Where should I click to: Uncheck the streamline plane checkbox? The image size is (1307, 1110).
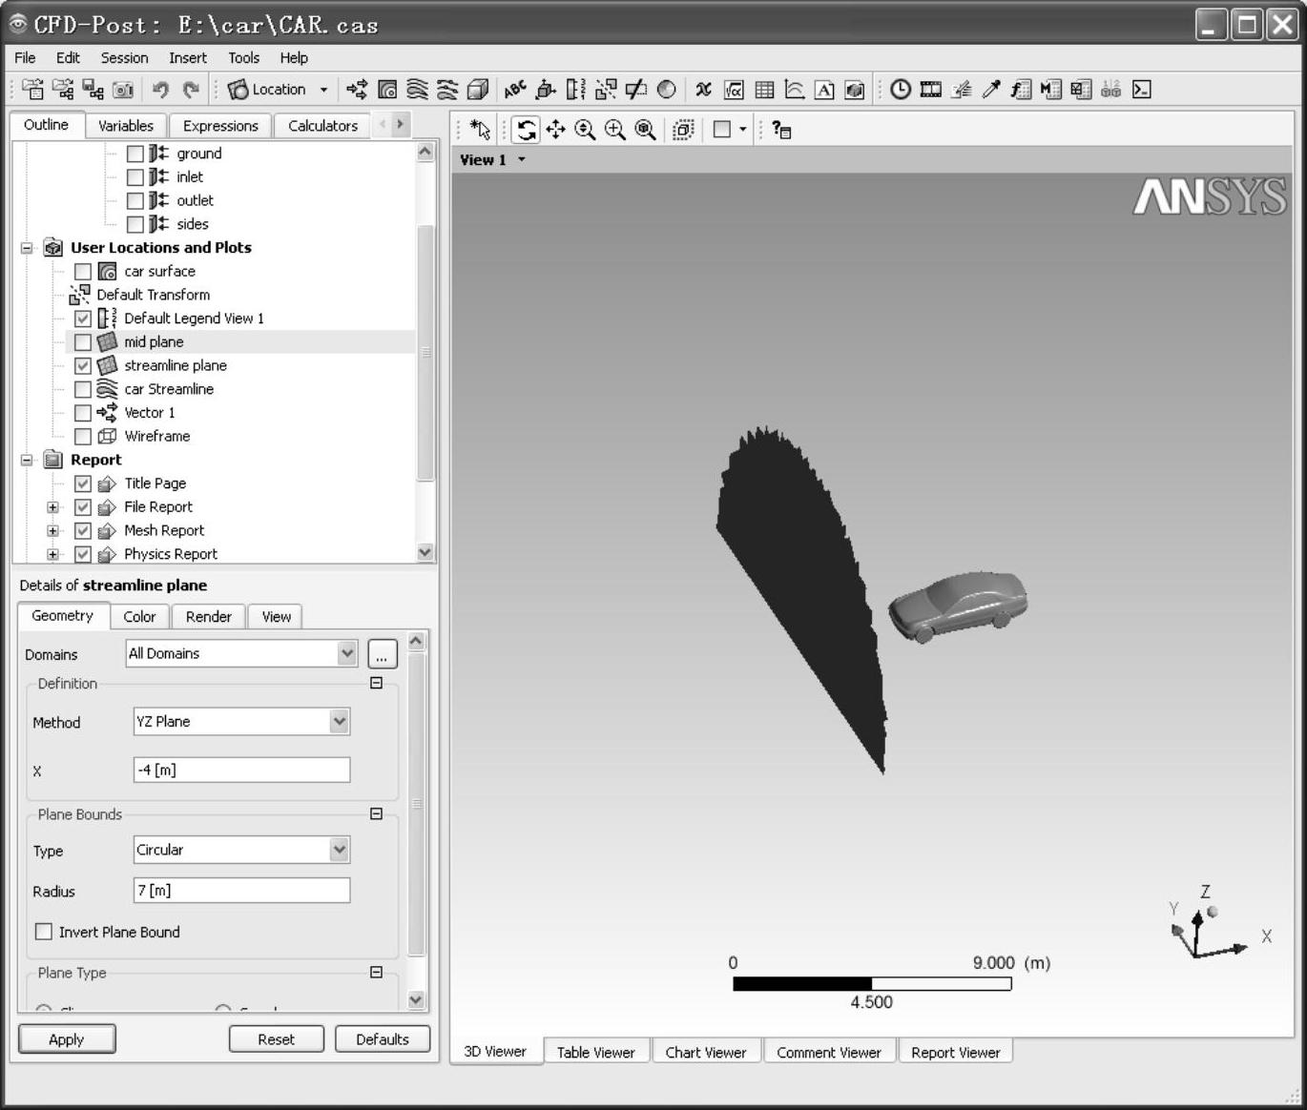83,366
